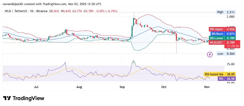This screenshot has width=244, height=106.
Task: Select the BB:Upper label
Action: pos(216,29)
